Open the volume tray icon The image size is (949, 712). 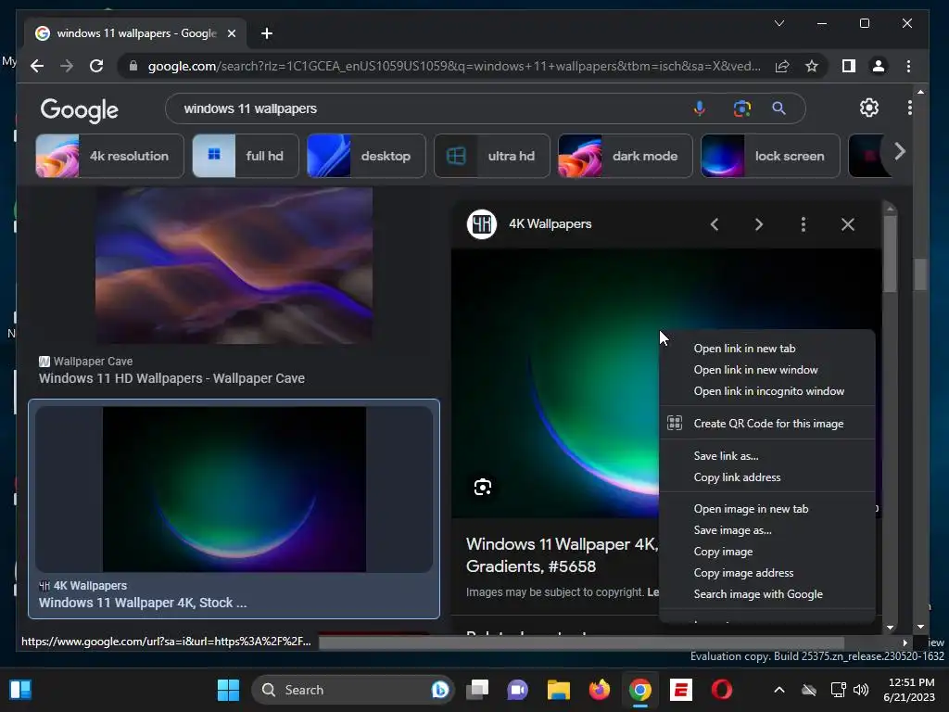861,690
